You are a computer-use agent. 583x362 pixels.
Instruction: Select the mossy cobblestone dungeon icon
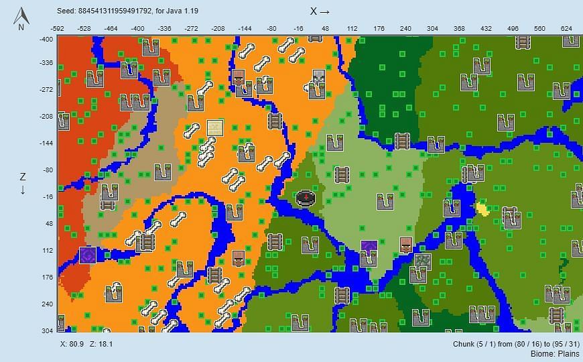pos(423,261)
